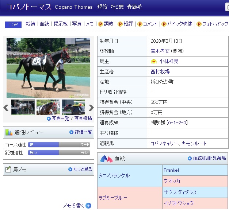229x210 pixels.
Task: Switch to the 戦績 tab
Action: tap(30, 24)
